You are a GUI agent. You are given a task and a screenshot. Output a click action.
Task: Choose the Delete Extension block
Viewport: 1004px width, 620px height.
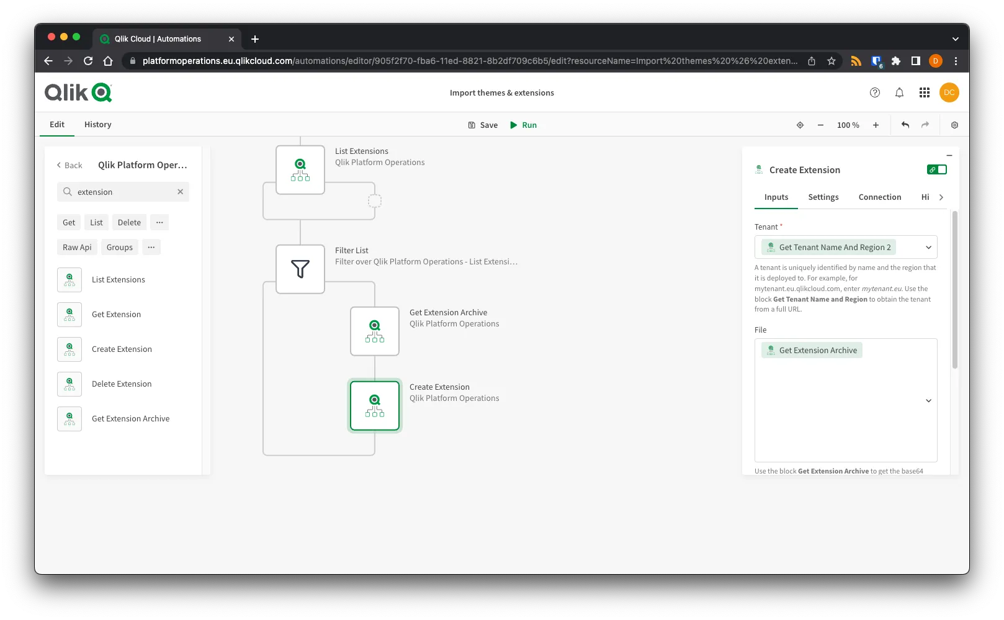click(x=122, y=384)
